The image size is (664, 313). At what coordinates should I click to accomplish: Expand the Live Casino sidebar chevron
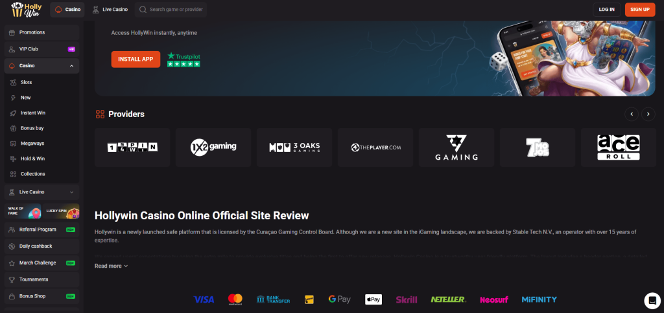click(x=71, y=192)
